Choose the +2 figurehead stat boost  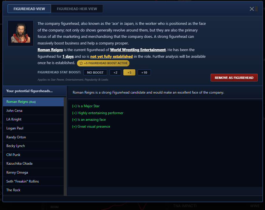click(x=115, y=73)
